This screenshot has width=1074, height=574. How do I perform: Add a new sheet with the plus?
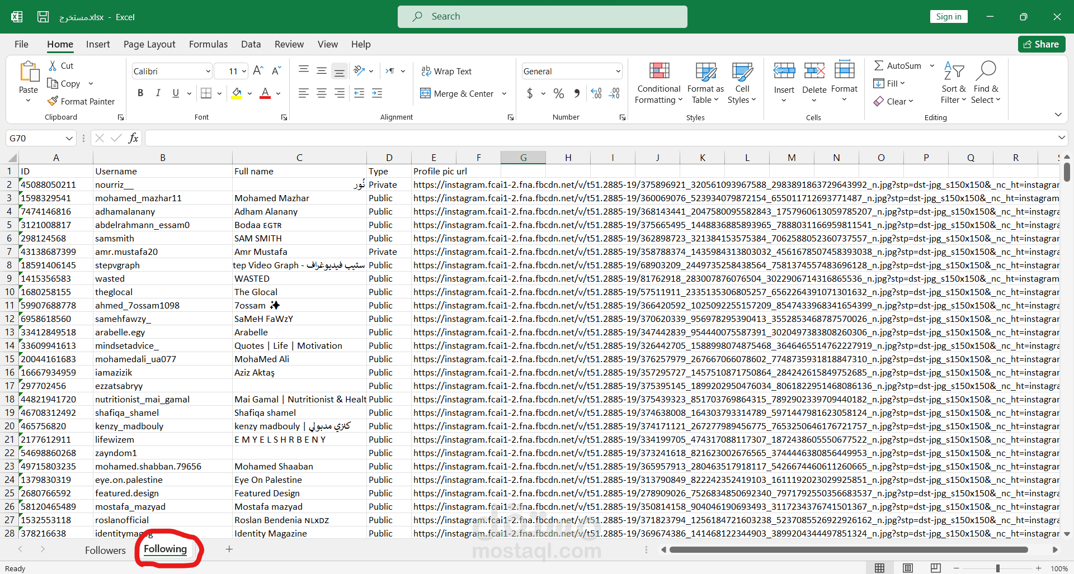click(229, 549)
